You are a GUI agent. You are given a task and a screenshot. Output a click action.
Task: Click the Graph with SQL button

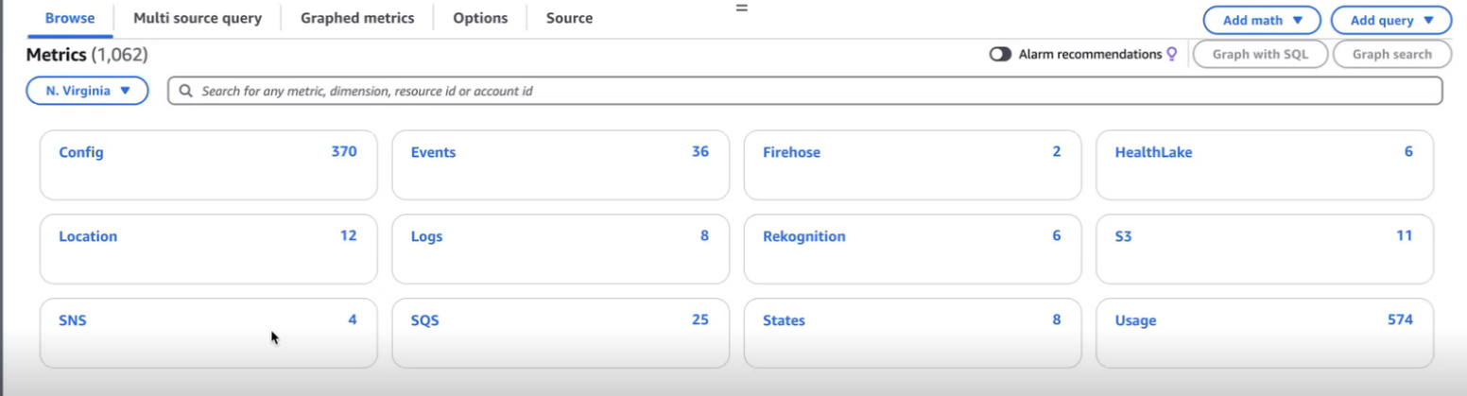click(1260, 54)
